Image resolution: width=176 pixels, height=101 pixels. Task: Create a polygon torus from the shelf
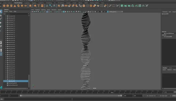click(18, 6)
